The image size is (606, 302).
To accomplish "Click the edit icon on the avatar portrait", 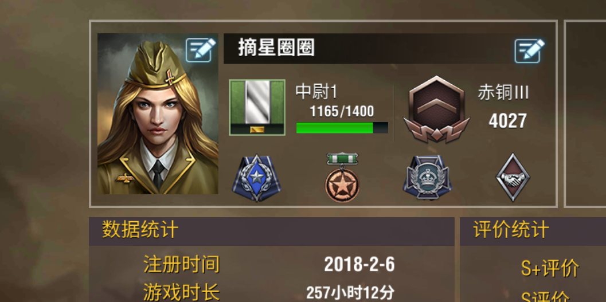I will click(x=201, y=50).
